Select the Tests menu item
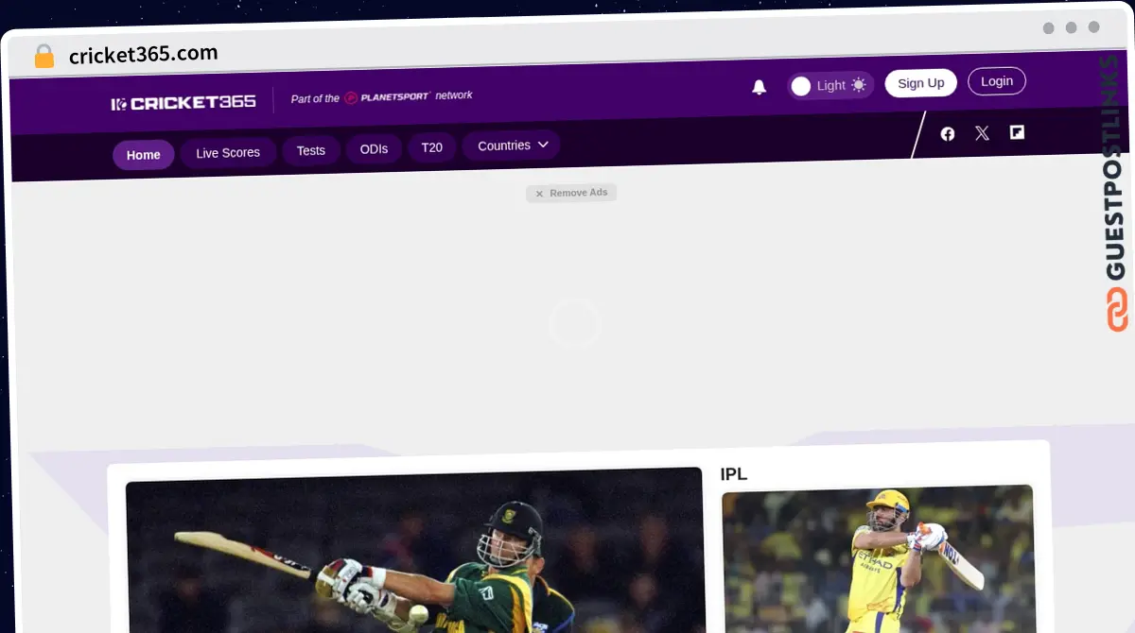Viewport: 1135px width, 633px height. point(311,151)
